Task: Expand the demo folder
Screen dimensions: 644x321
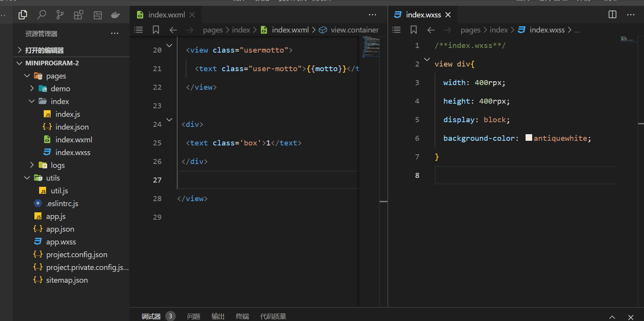Action: click(32, 89)
